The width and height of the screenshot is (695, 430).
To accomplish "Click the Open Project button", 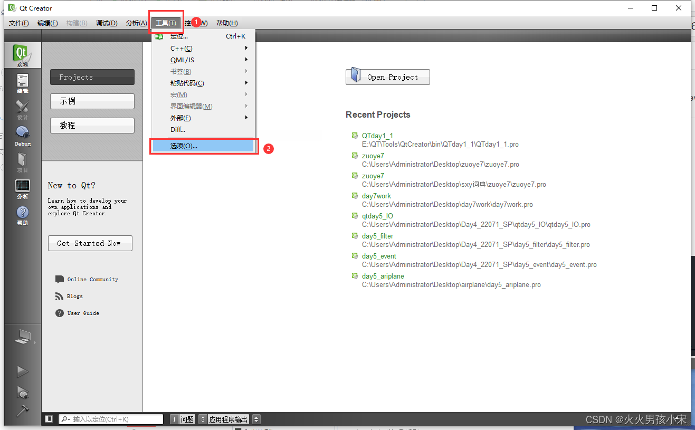I will point(388,77).
